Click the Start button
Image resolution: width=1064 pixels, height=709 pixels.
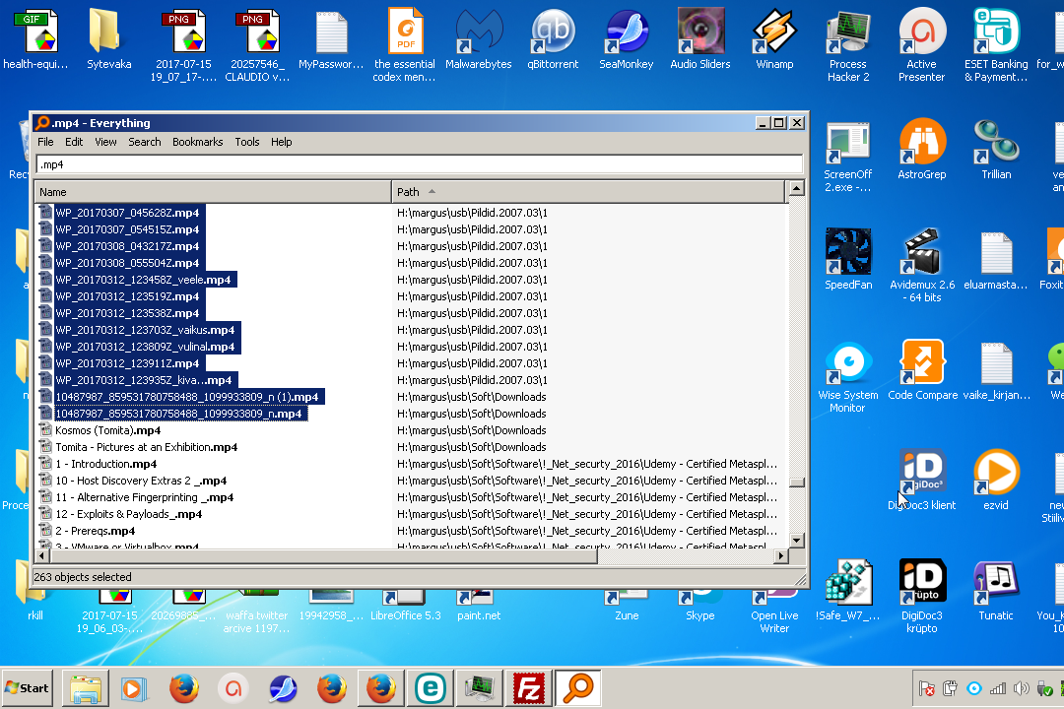28,688
